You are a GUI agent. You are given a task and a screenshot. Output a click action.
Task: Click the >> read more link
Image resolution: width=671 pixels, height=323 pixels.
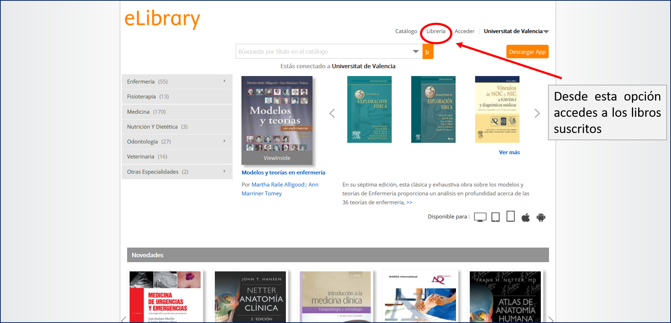pos(409,203)
